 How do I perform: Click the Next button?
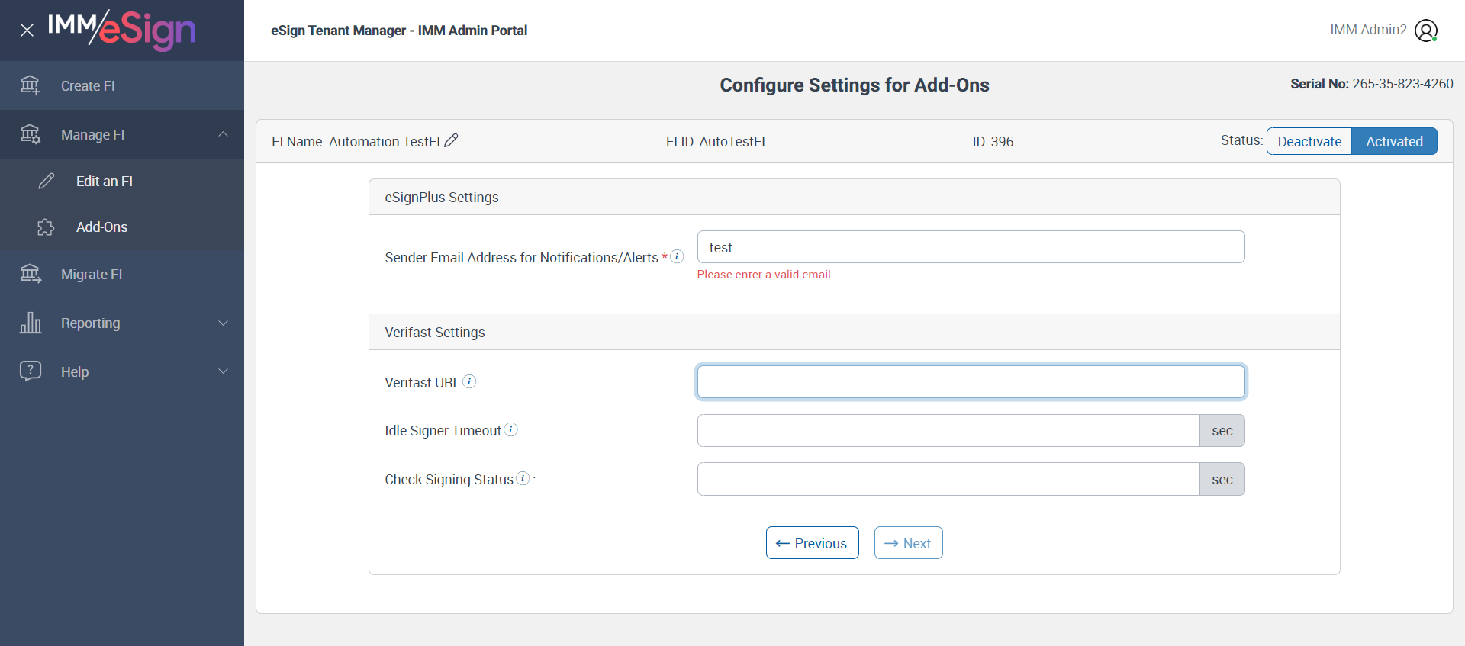click(908, 543)
